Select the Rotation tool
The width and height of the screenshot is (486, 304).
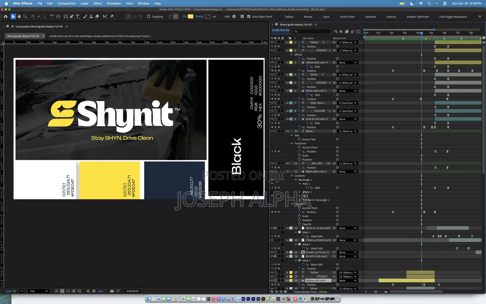click(52, 16)
